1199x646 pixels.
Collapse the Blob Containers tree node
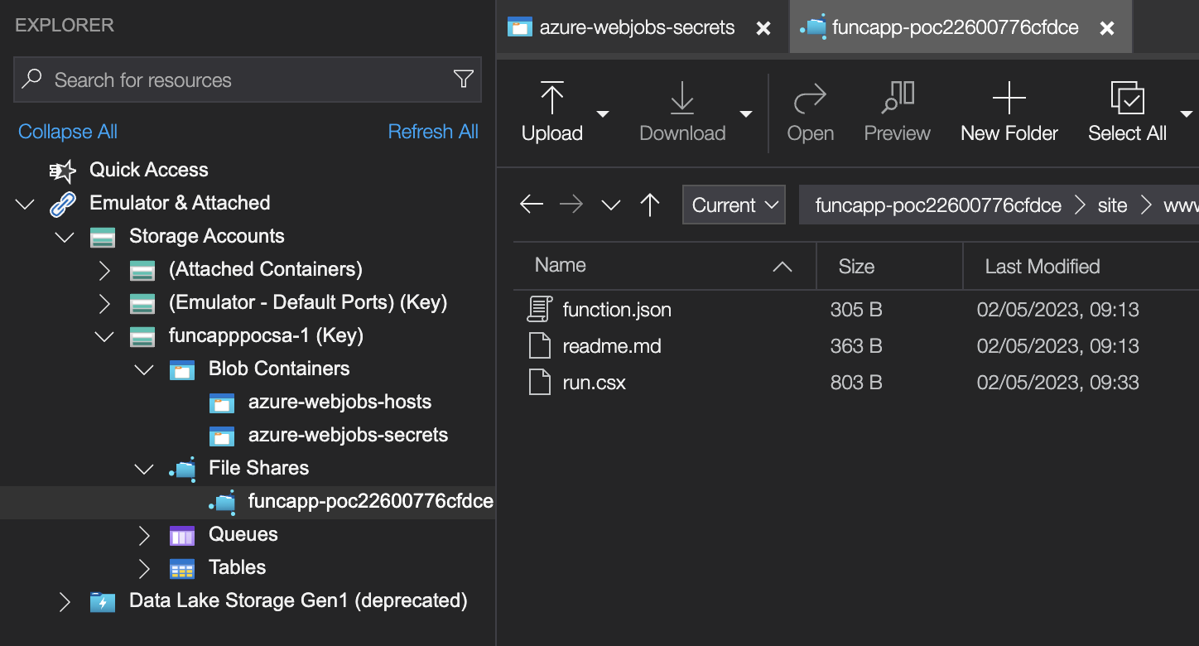tap(143, 369)
